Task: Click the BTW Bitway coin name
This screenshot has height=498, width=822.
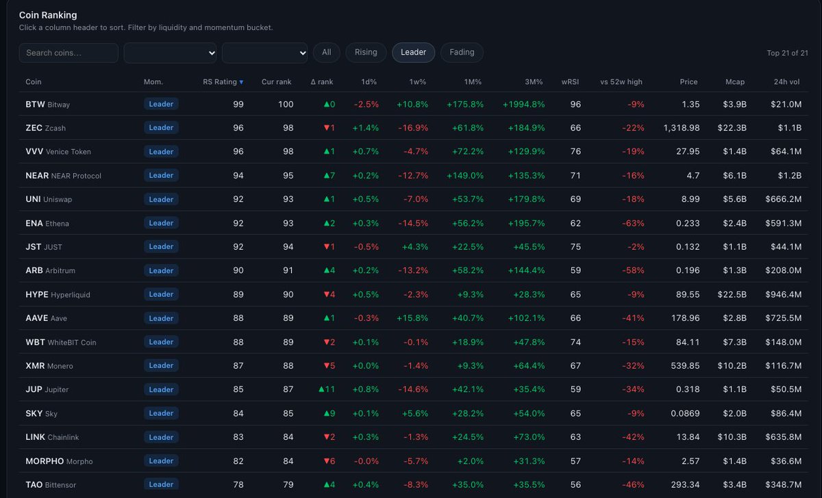Action: [x=48, y=105]
